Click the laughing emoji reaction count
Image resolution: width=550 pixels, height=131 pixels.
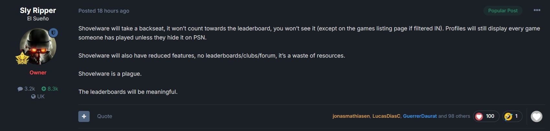click(512, 116)
